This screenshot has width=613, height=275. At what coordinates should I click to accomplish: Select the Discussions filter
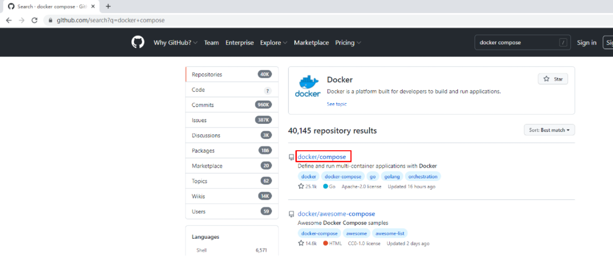pos(232,136)
